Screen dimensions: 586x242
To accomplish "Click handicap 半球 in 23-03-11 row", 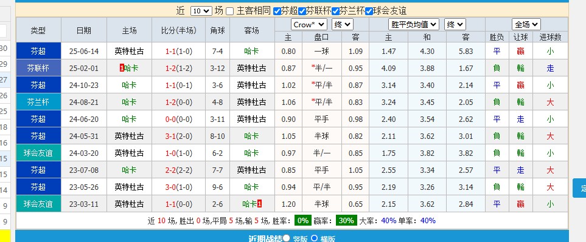I will [322, 204].
